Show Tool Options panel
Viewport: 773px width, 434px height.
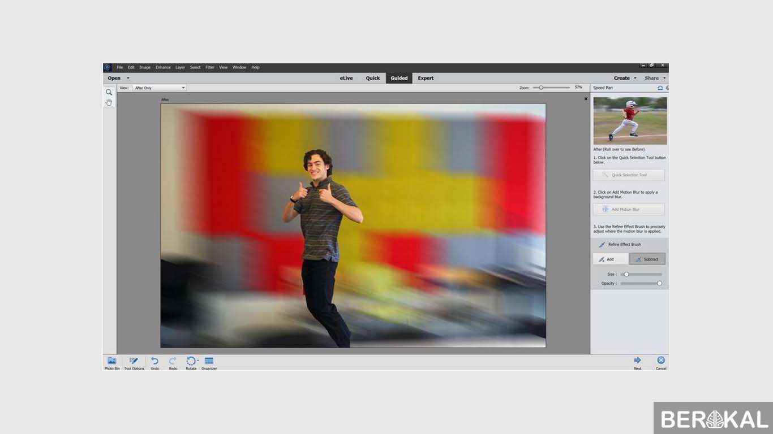point(134,362)
